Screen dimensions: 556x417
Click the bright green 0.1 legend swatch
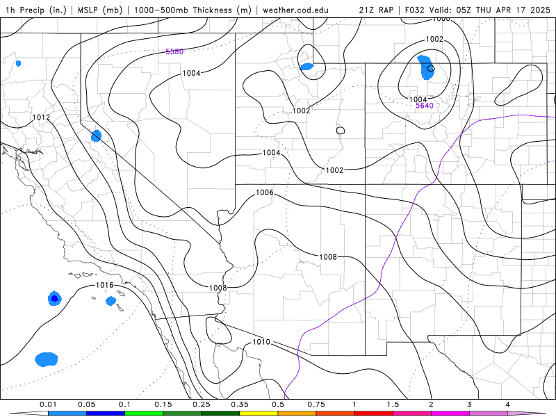(x=144, y=414)
